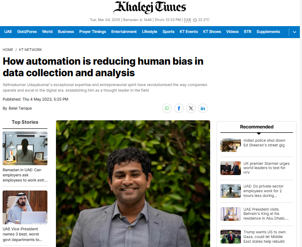Go to KT Shows section
The image size is (302, 247).
pos(212,32)
